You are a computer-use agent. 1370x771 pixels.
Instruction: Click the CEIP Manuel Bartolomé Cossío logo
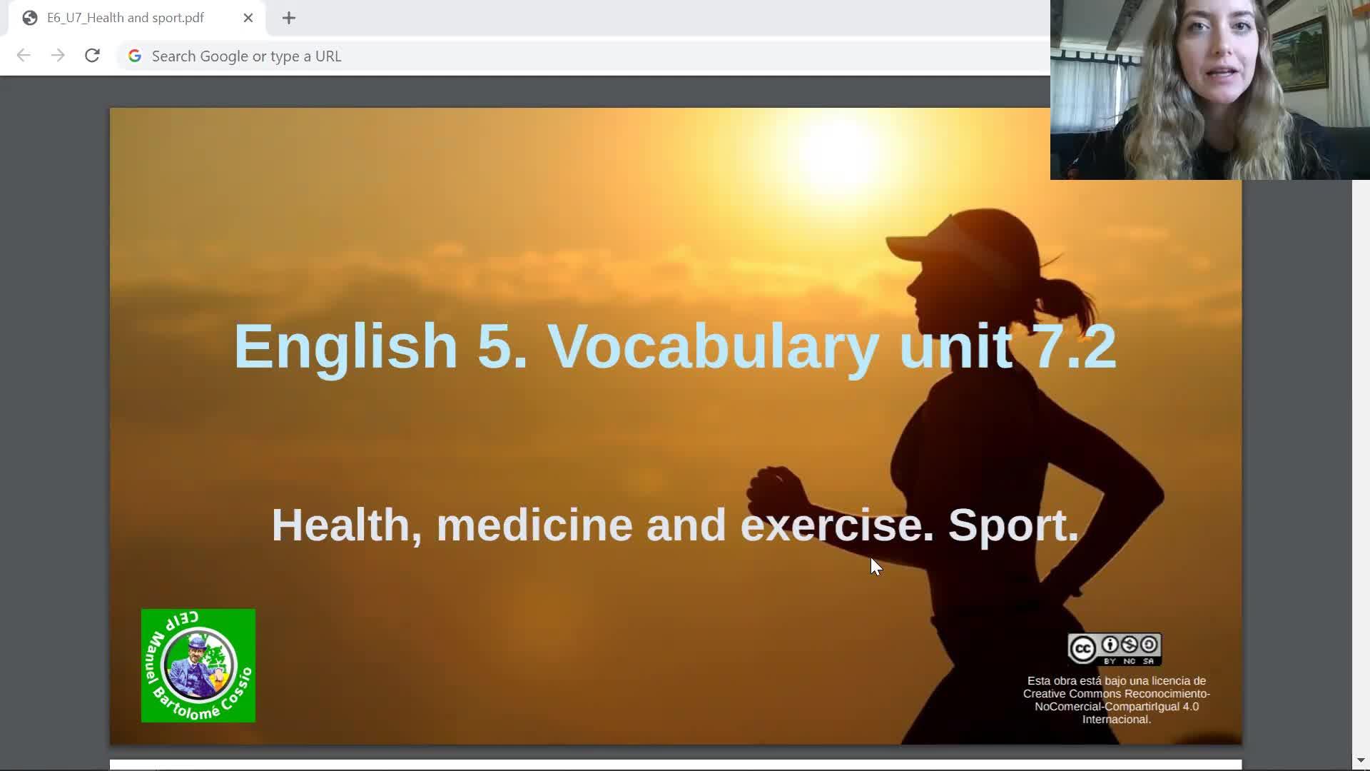198,665
